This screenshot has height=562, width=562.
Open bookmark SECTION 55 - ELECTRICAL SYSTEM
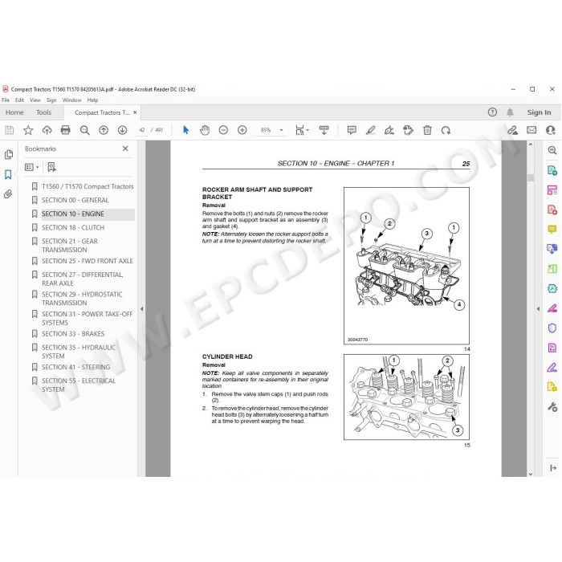pyautogui.click(x=79, y=385)
